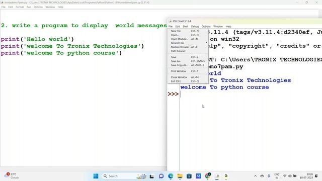Image resolution: width=322 pixels, height=181 pixels.
Task: Choose Save from the File menu
Action: pos(188,57)
